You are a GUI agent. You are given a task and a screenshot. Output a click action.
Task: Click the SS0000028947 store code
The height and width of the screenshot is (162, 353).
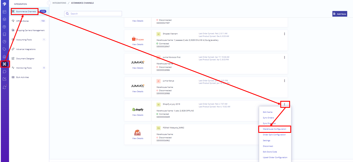pyautogui.click(x=163, y=46)
